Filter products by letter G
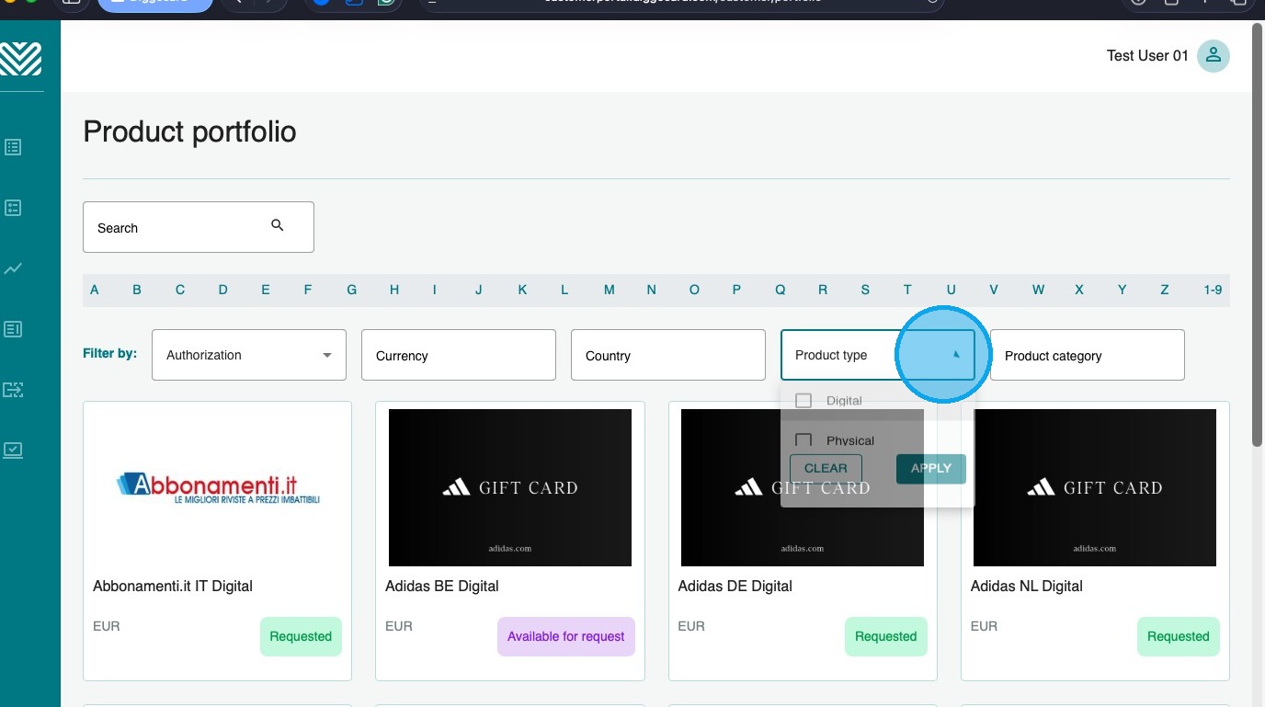Screen dimensions: 1265x707 [351, 290]
